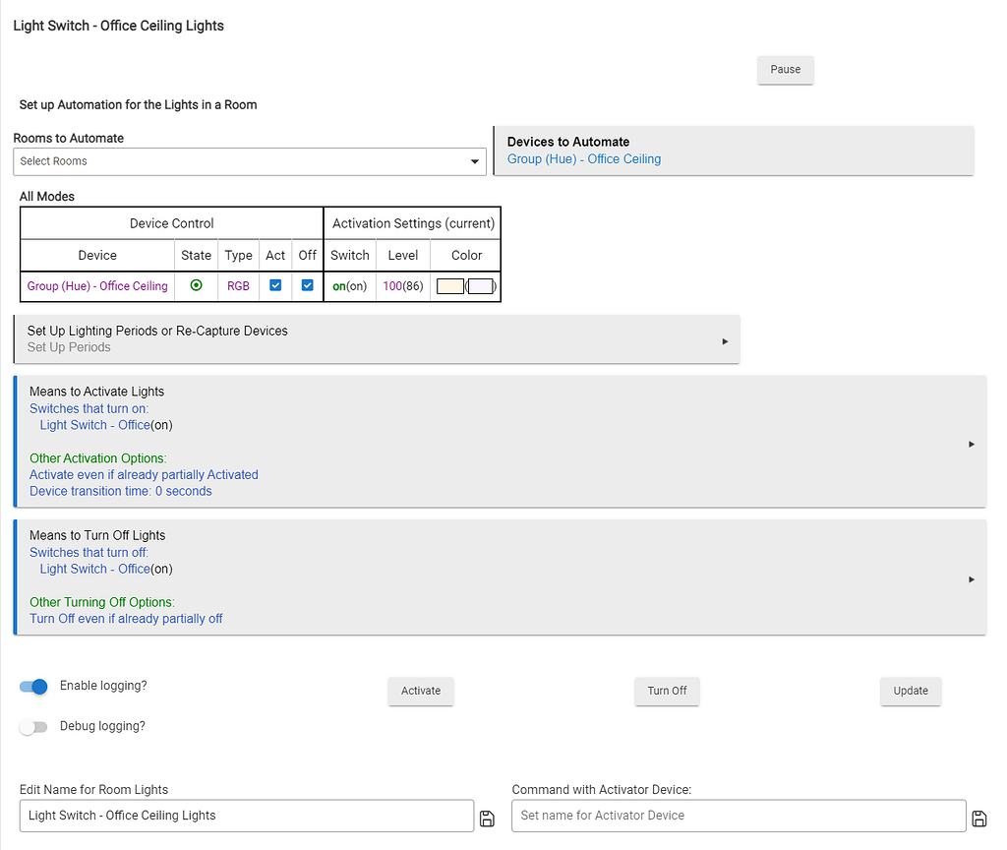Image resolution: width=1007 pixels, height=850 pixels.
Task: Uncheck the Off checkbox for Office Ceiling
Action: tap(308, 285)
